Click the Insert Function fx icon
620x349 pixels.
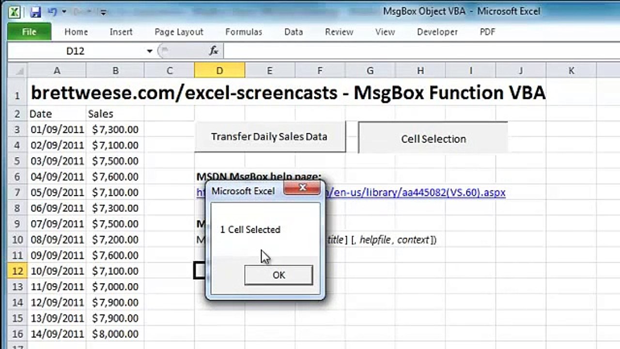214,50
